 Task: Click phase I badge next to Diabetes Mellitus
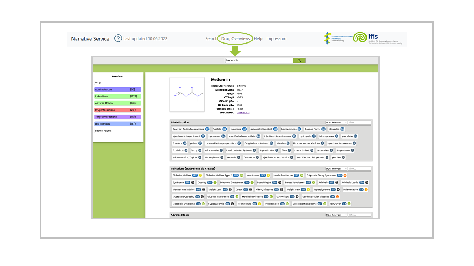[200, 175]
